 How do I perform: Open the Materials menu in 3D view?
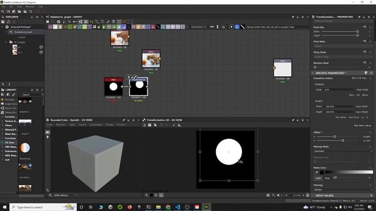pos(61,125)
